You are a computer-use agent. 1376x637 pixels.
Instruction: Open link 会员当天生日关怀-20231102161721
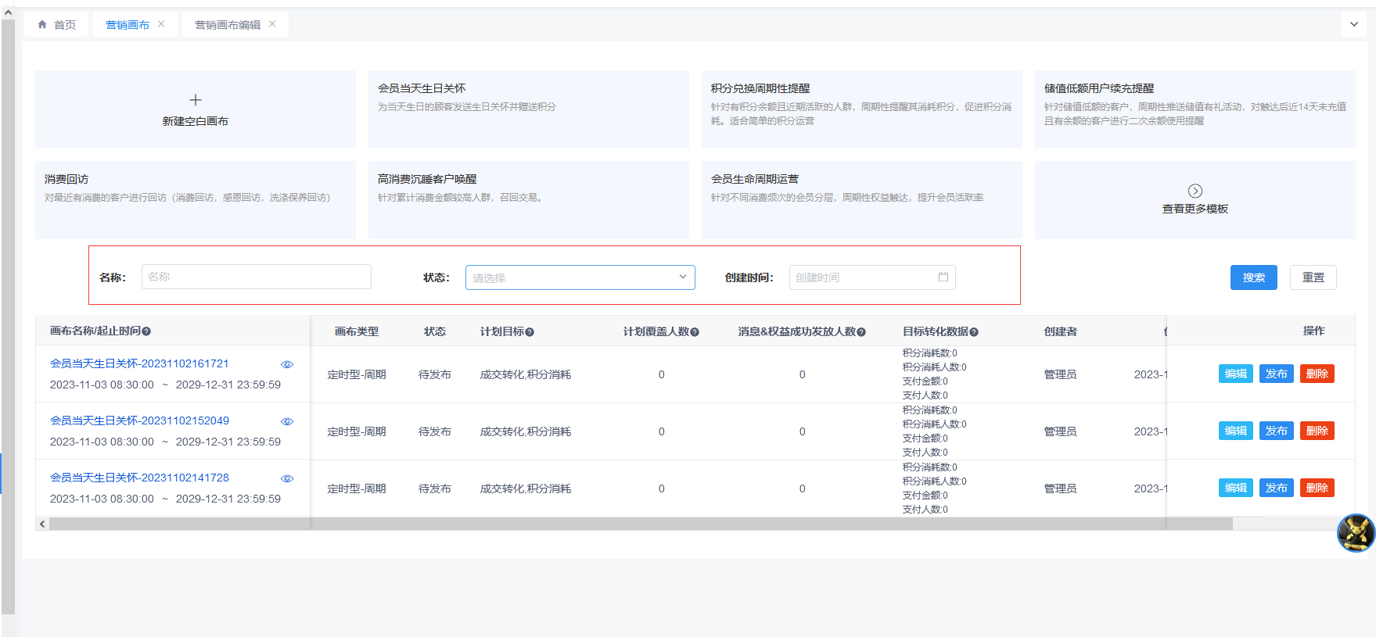139,363
